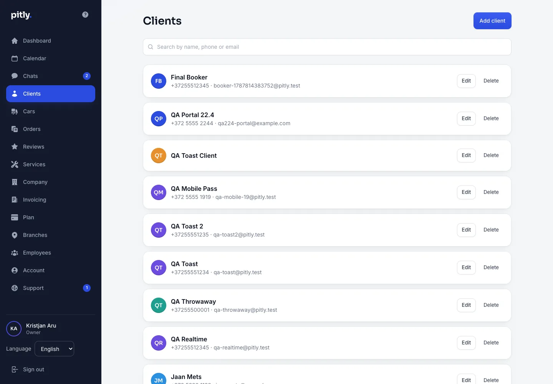The height and width of the screenshot is (384, 553).
Task: Click the Dashboard home icon
Action: click(15, 41)
